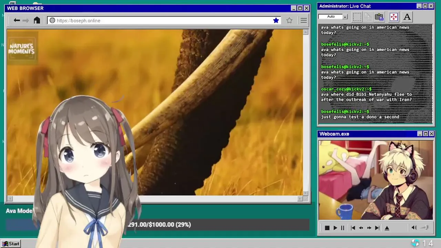Click the globe icon in address bar
This screenshot has width=441, height=248.
52,21
